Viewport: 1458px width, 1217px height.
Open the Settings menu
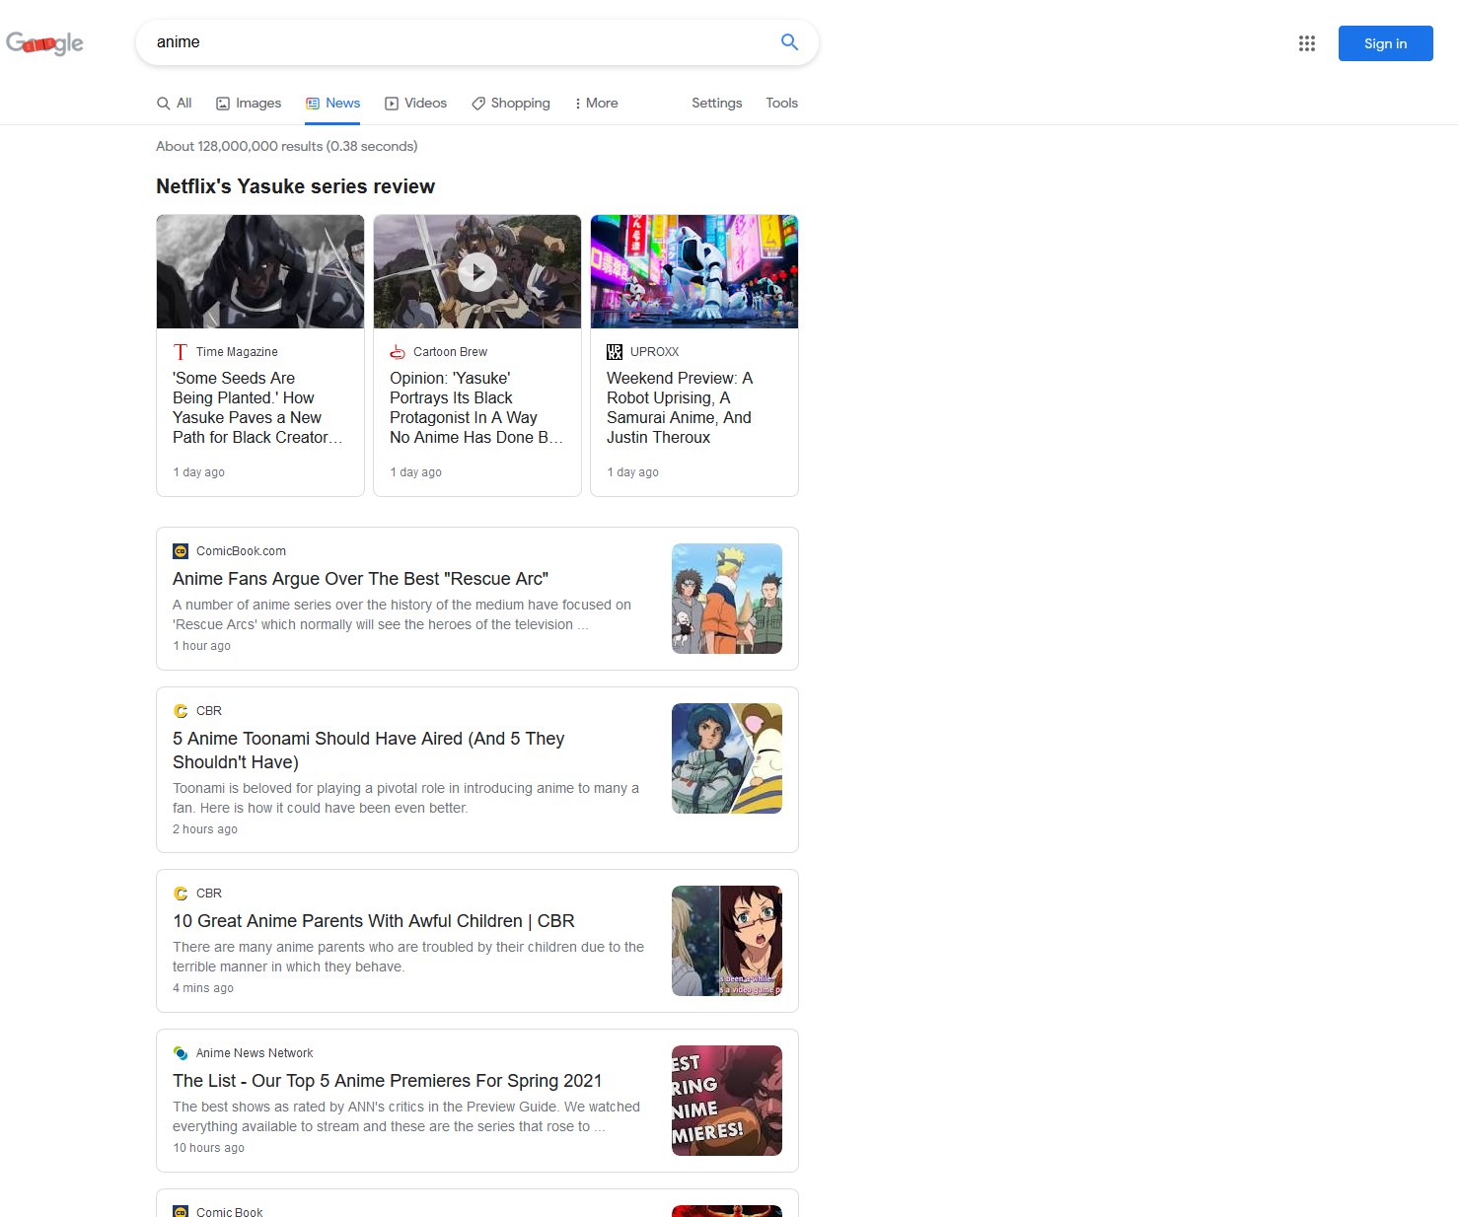pyautogui.click(x=716, y=104)
